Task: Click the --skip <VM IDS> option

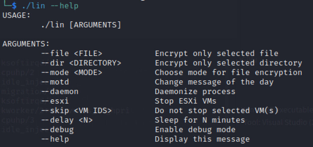Action: (76, 111)
